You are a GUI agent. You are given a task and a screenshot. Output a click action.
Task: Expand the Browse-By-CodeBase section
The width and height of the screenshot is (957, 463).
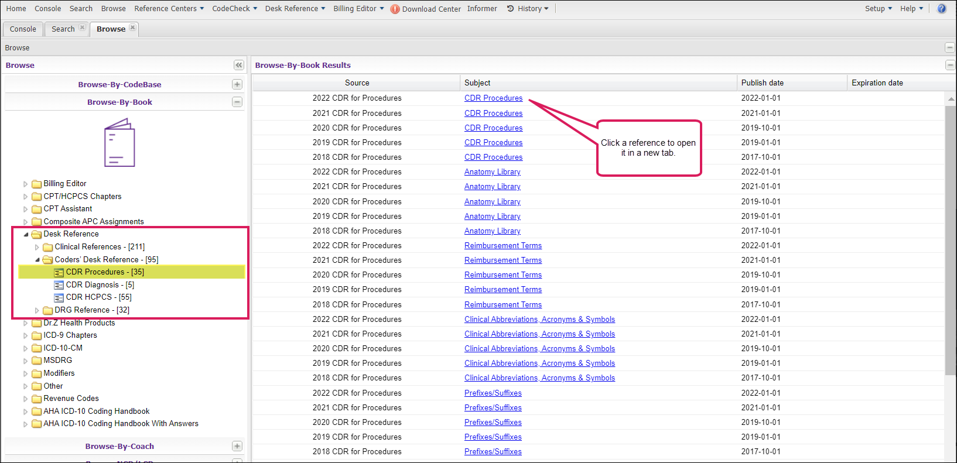click(x=237, y=84)
